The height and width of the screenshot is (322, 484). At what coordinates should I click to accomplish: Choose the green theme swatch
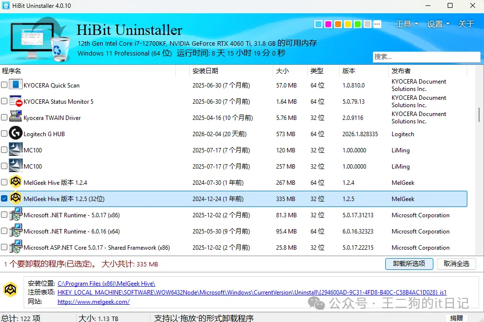click(x=358, y=24)
